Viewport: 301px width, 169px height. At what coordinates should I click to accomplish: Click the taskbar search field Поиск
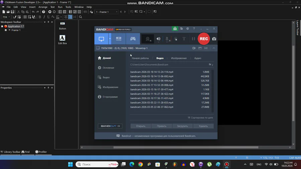(97, 164)
